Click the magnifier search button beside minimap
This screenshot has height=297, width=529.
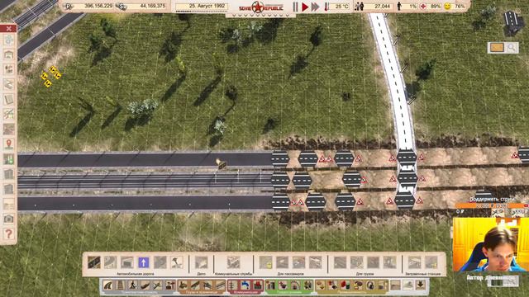[512, 48]
